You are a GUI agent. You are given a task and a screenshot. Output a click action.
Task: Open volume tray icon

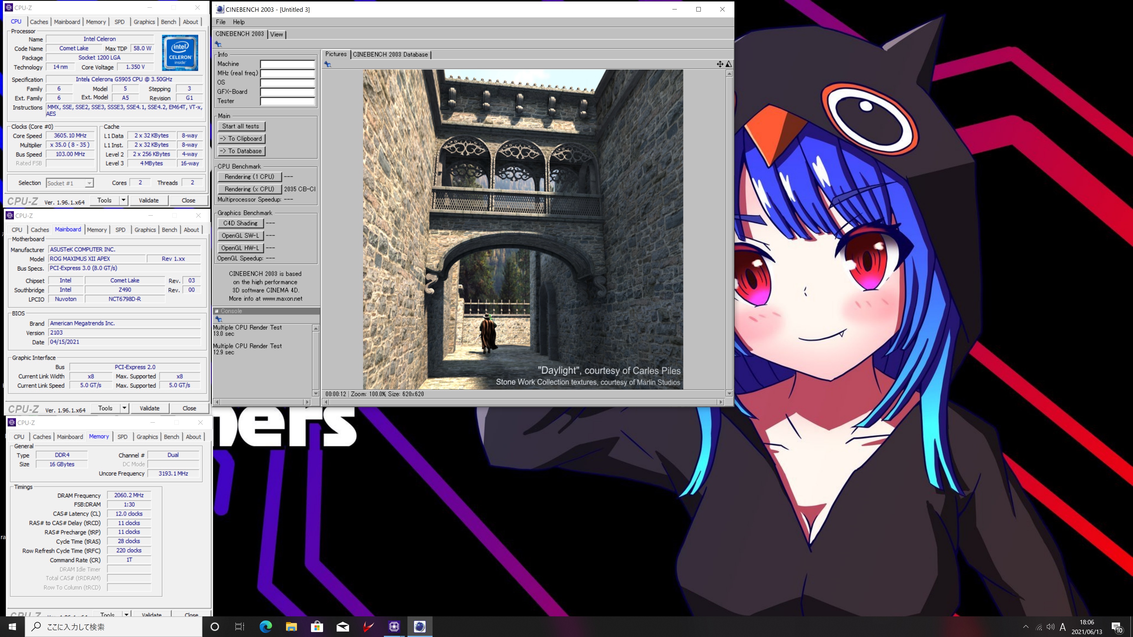(x=1051, y=627)
